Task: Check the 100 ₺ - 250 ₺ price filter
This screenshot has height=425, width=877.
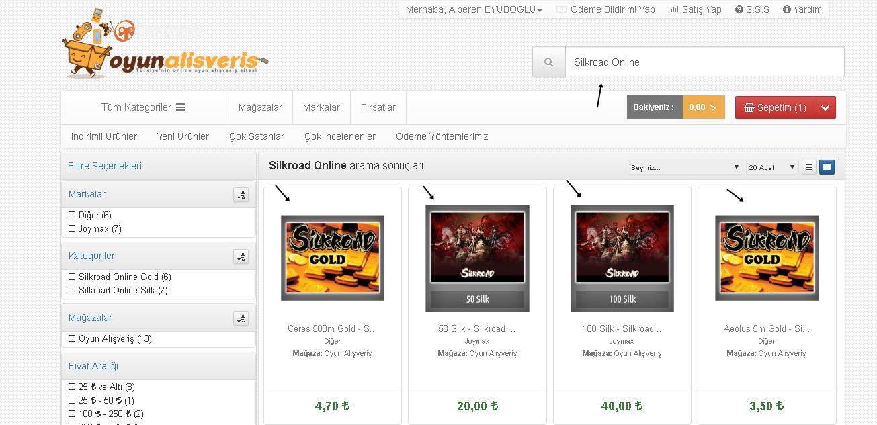Action: (72, 414)
